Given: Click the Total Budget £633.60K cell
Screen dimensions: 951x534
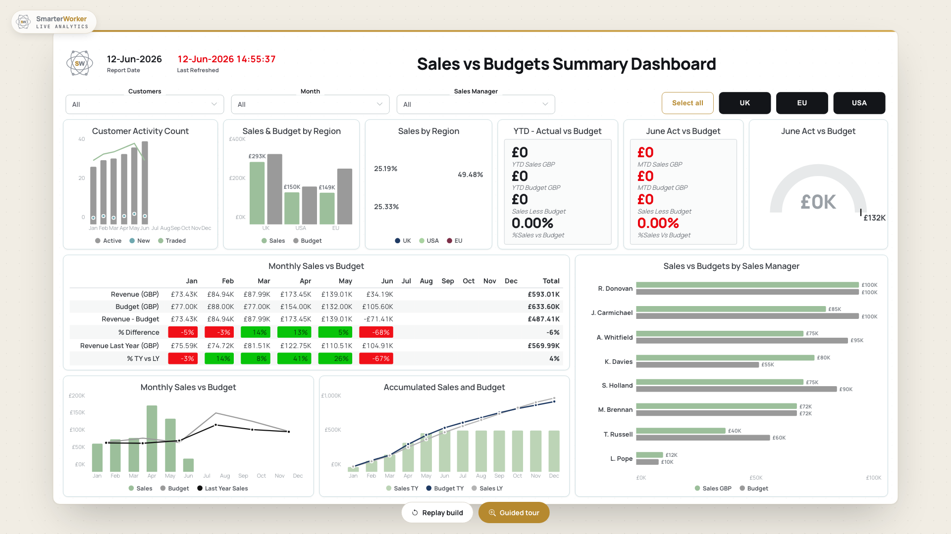Looking at the screenshot, I should 543,307.
